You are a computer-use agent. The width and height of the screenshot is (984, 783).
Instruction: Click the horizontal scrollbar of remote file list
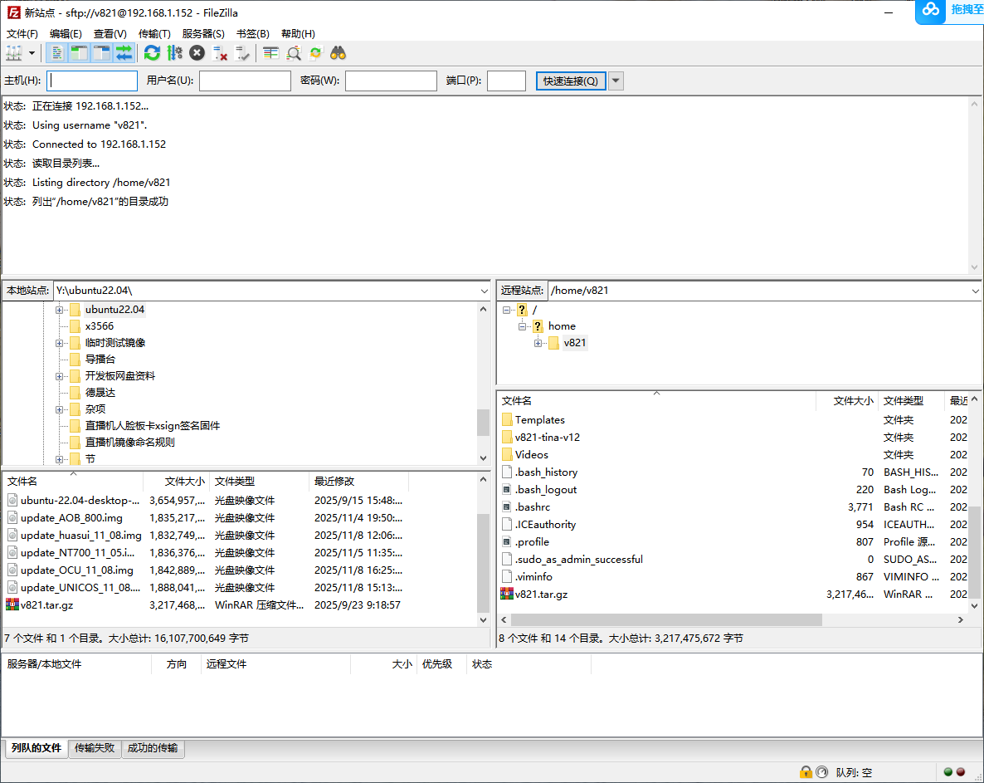click(x=666, y=619)
